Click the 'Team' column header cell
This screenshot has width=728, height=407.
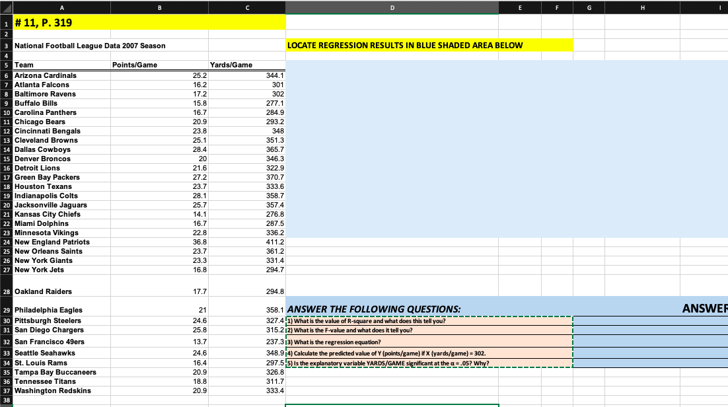point(61,65)
